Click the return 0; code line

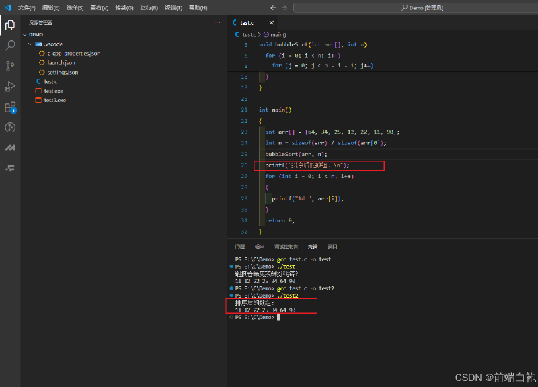[x=280, y=221]
